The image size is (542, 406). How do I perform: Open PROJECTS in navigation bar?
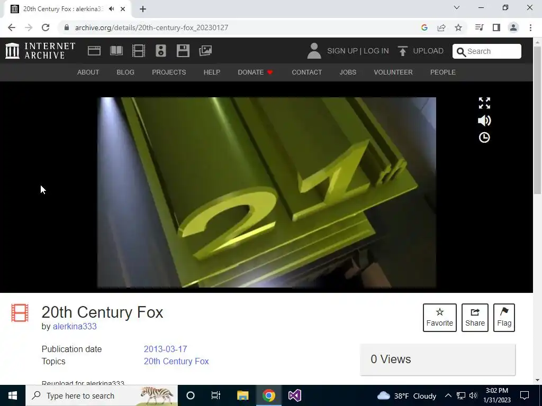169,72
